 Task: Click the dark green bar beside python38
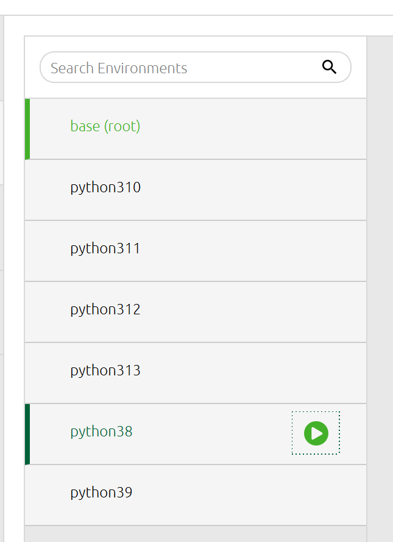click(x=26, y=433)
